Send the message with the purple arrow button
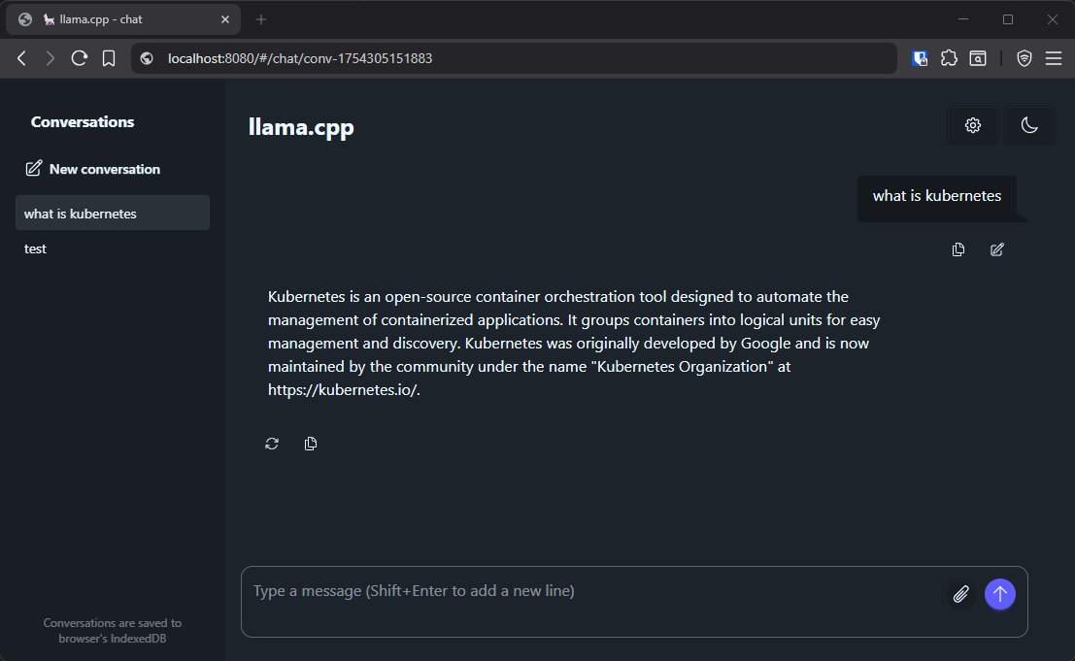The height and width of the screenshot is (661, 1075). click(x=999, y=594)
